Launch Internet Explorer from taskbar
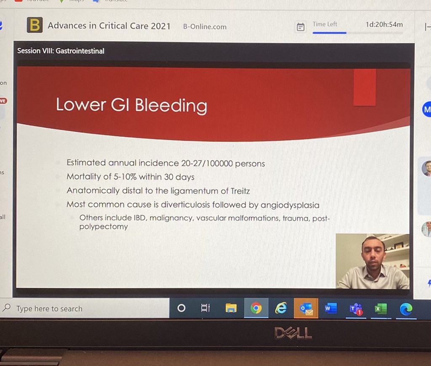Screen dimensions: 431x366 (x=281, y=308)
